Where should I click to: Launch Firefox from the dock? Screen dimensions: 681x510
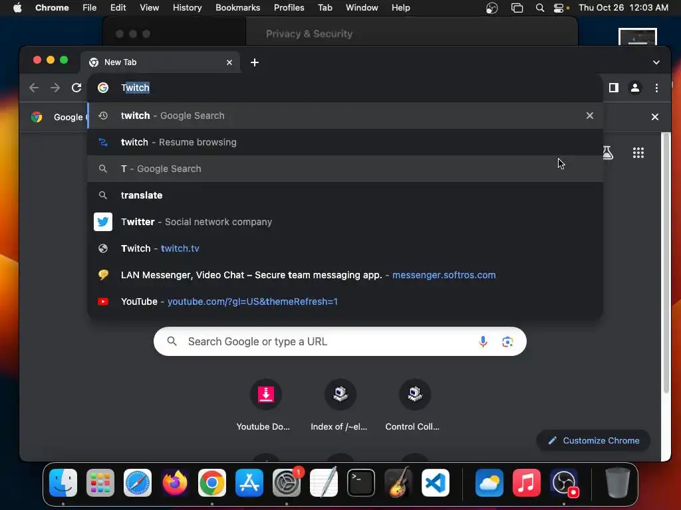click(175, 483)
